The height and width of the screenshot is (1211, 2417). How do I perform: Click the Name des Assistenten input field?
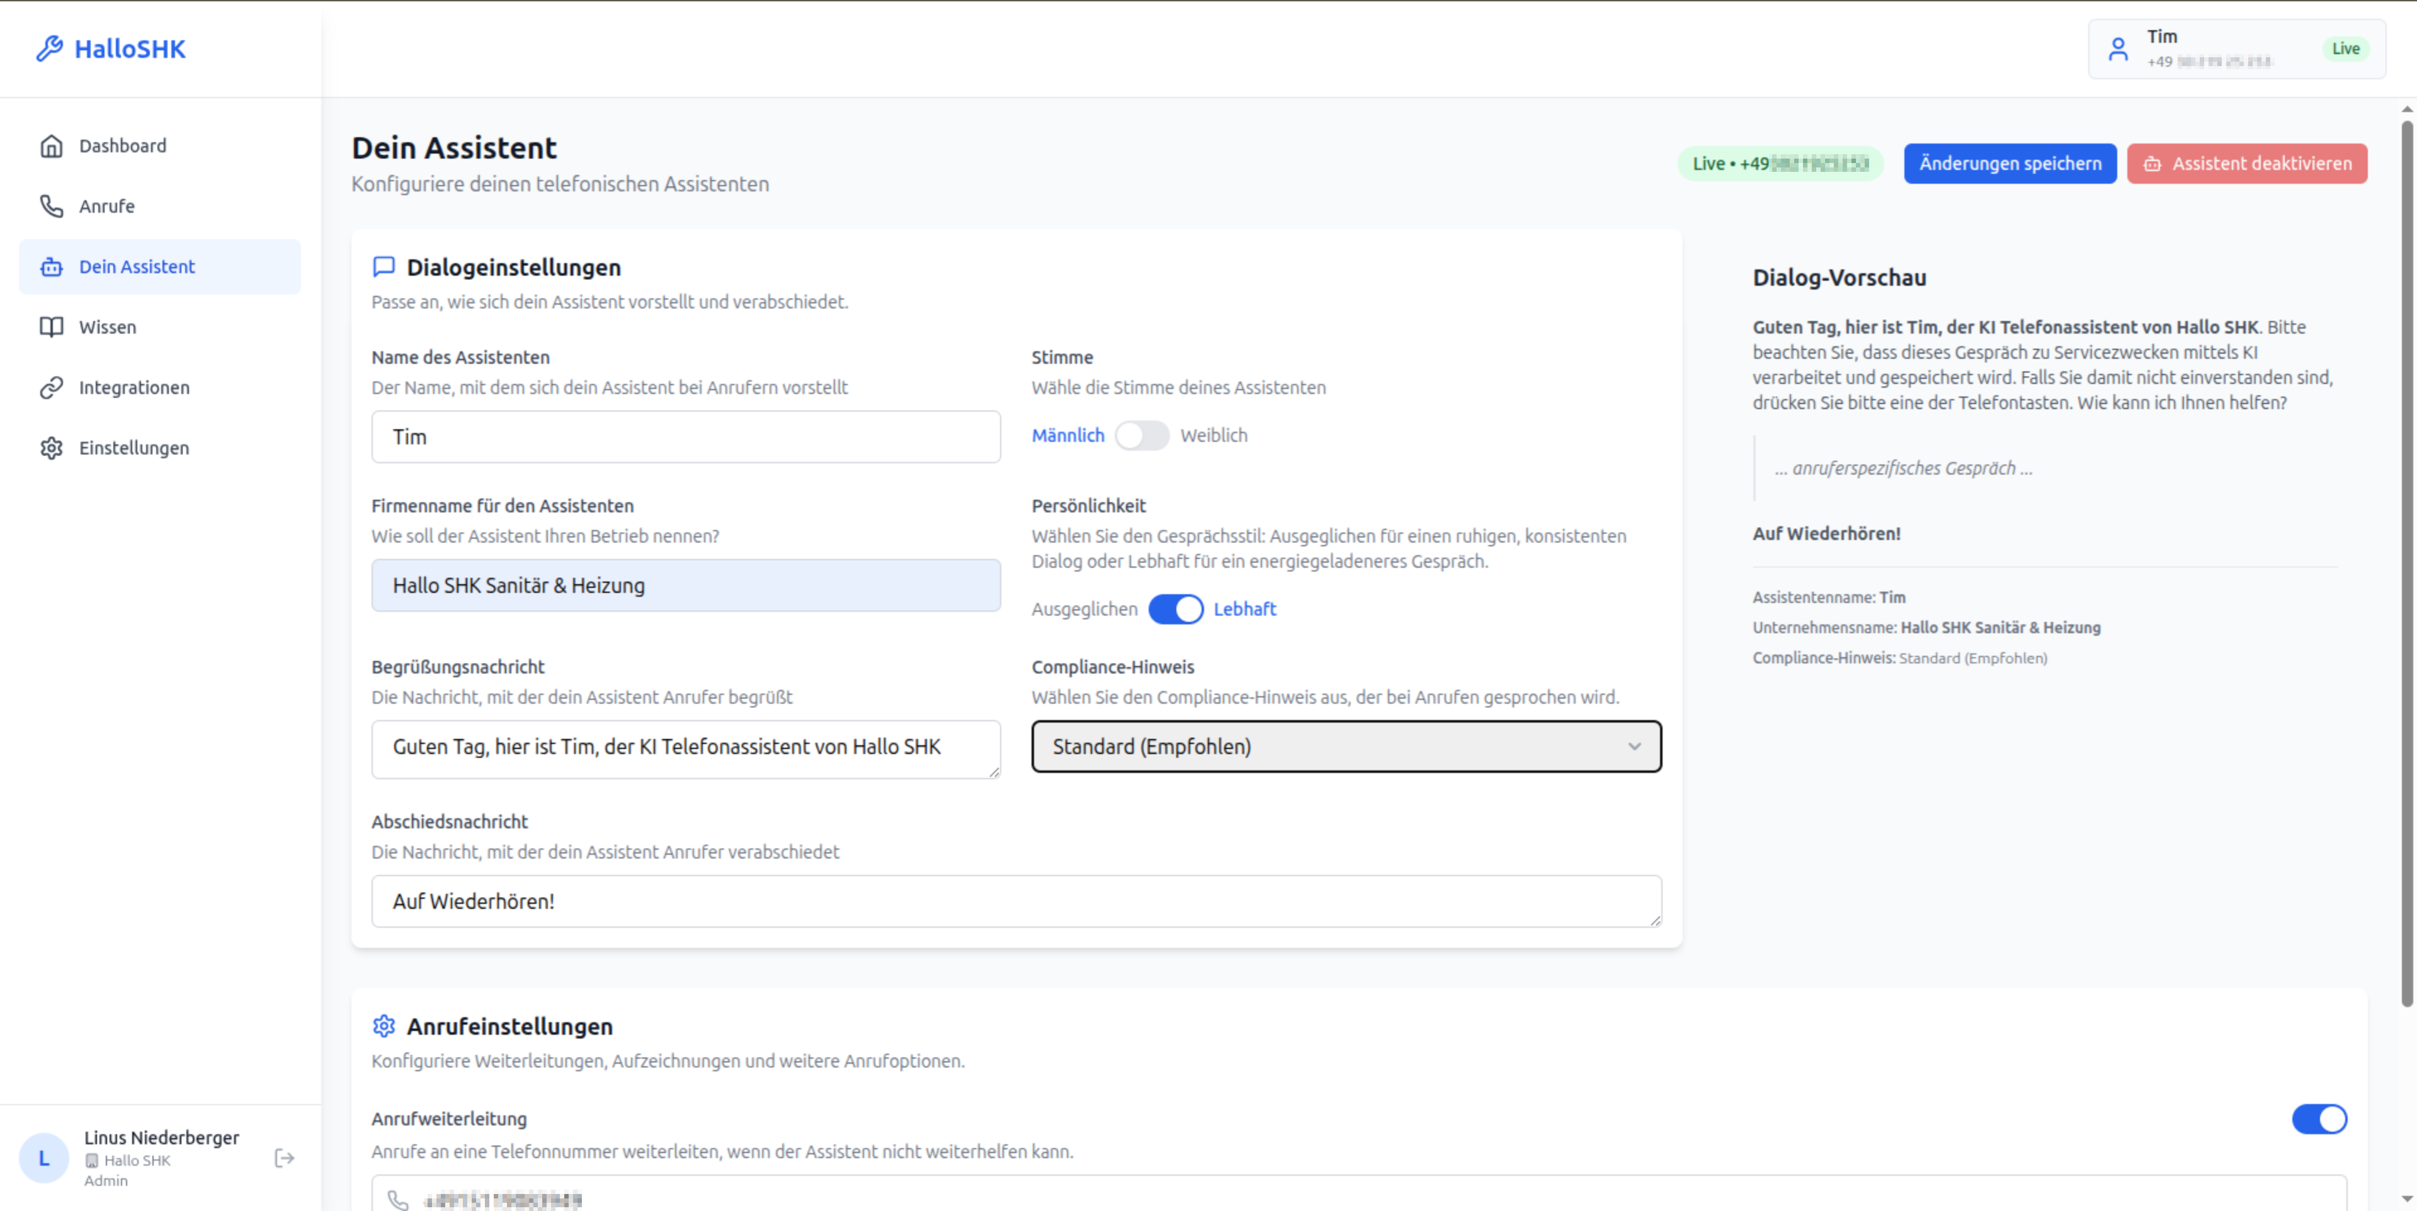tap(686, 436)
